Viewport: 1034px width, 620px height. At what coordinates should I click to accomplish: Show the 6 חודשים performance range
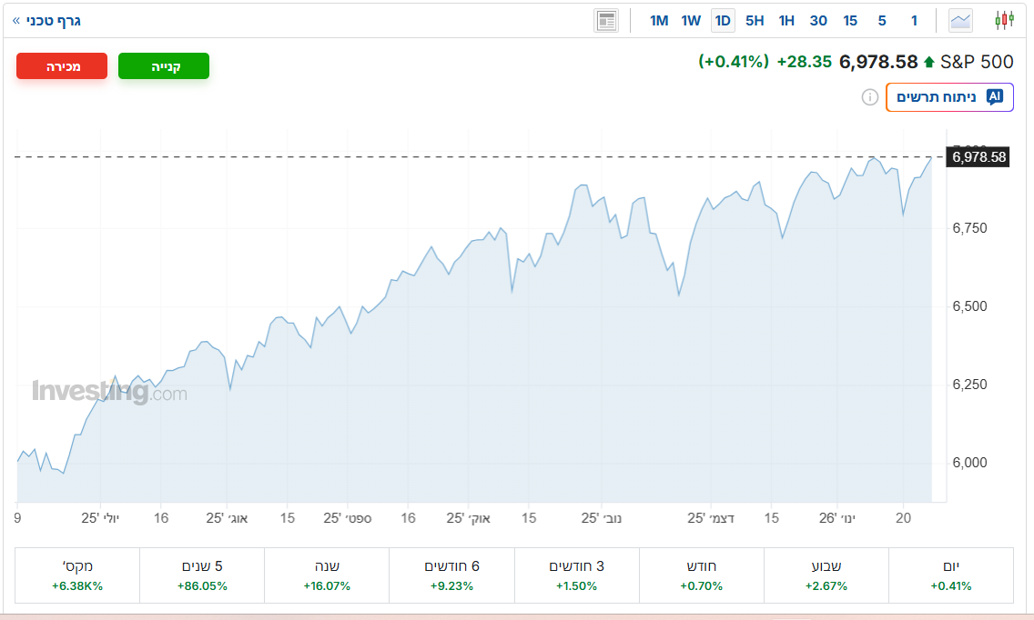point(451,575)
